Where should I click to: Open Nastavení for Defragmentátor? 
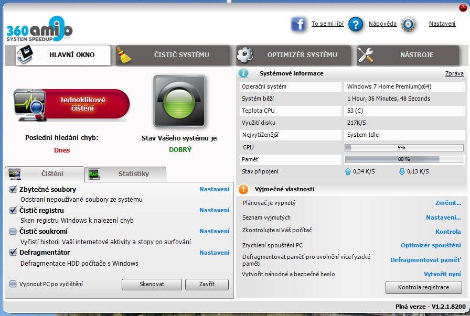tap(215, 253)
